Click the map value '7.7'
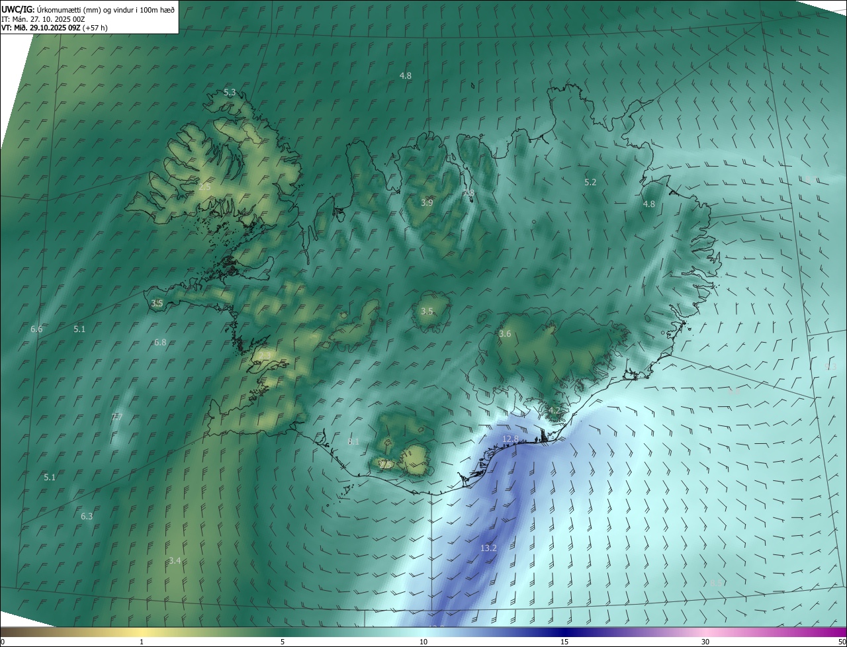This screenshot has height=647, width=847. (117, 417)
